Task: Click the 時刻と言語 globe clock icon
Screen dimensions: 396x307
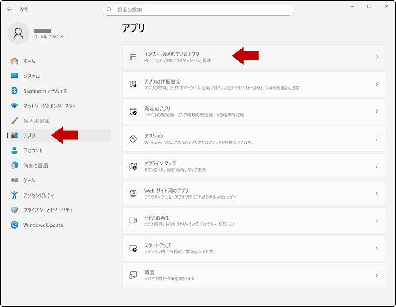Action: 15,165
